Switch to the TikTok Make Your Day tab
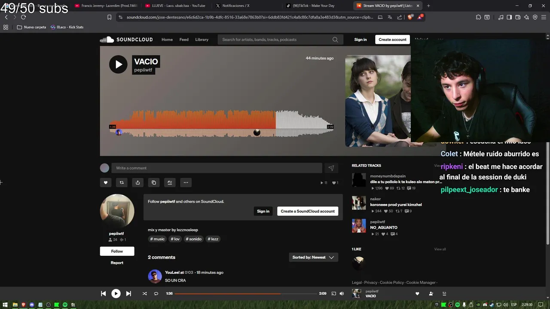Screen dimensions: 550x309 point(314,6)
